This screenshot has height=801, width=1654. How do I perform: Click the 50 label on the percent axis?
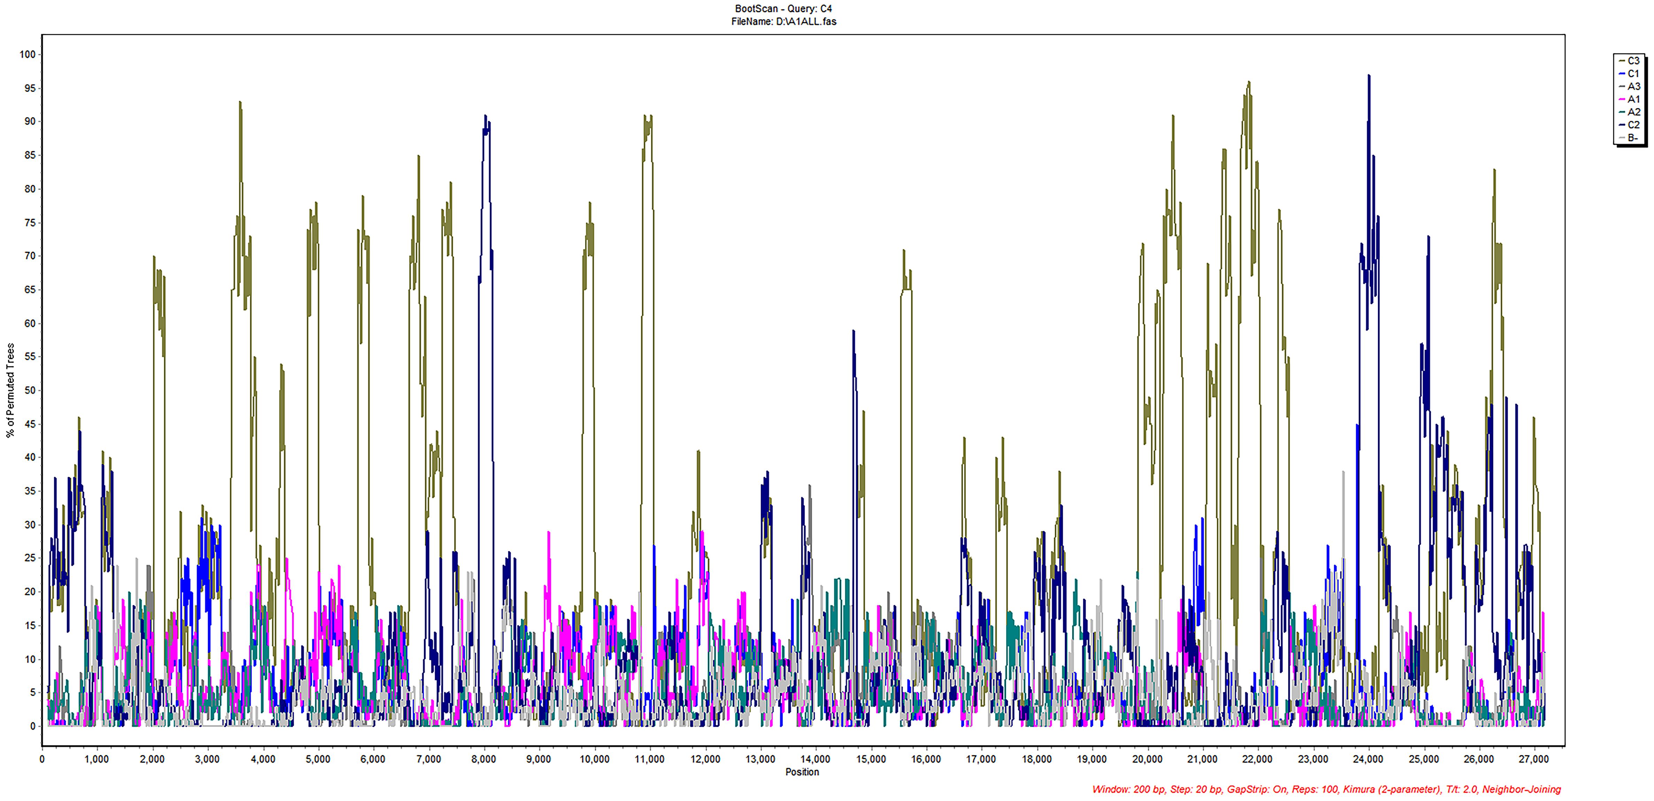pos(30,391)
